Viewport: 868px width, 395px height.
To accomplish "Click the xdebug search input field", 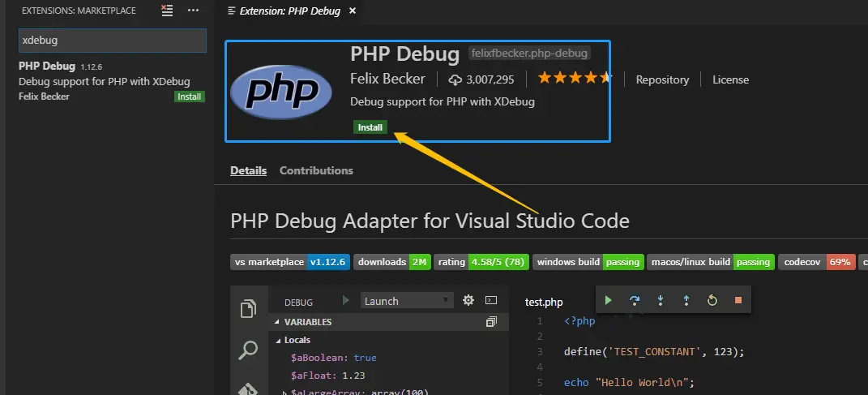I will [x=113, y=41].
